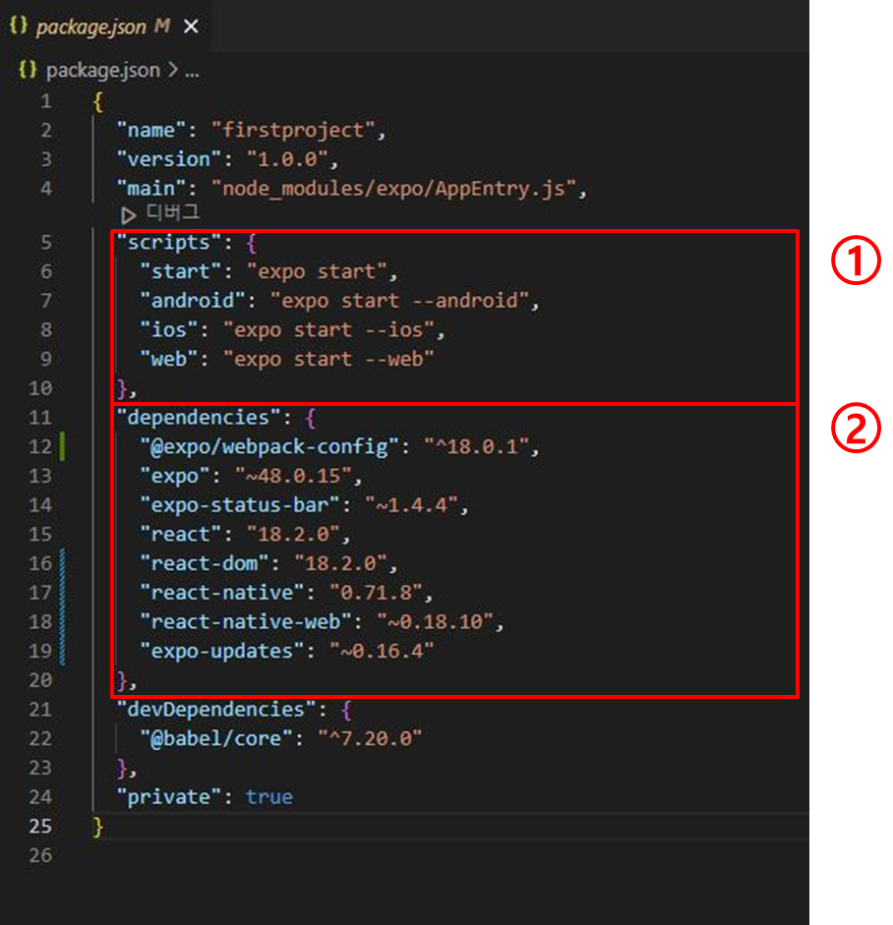Viewport: 893px width, 925px height.
Task: Click the JSON file icon in the tab
Action: click(x=19, y=26)
